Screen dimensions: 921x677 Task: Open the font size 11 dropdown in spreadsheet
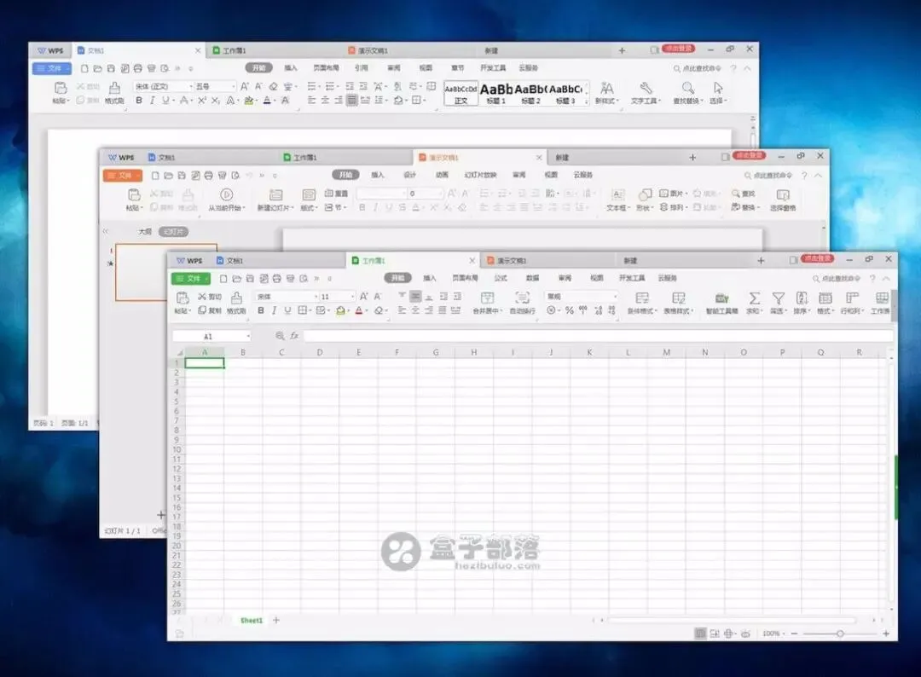point(352,297)
